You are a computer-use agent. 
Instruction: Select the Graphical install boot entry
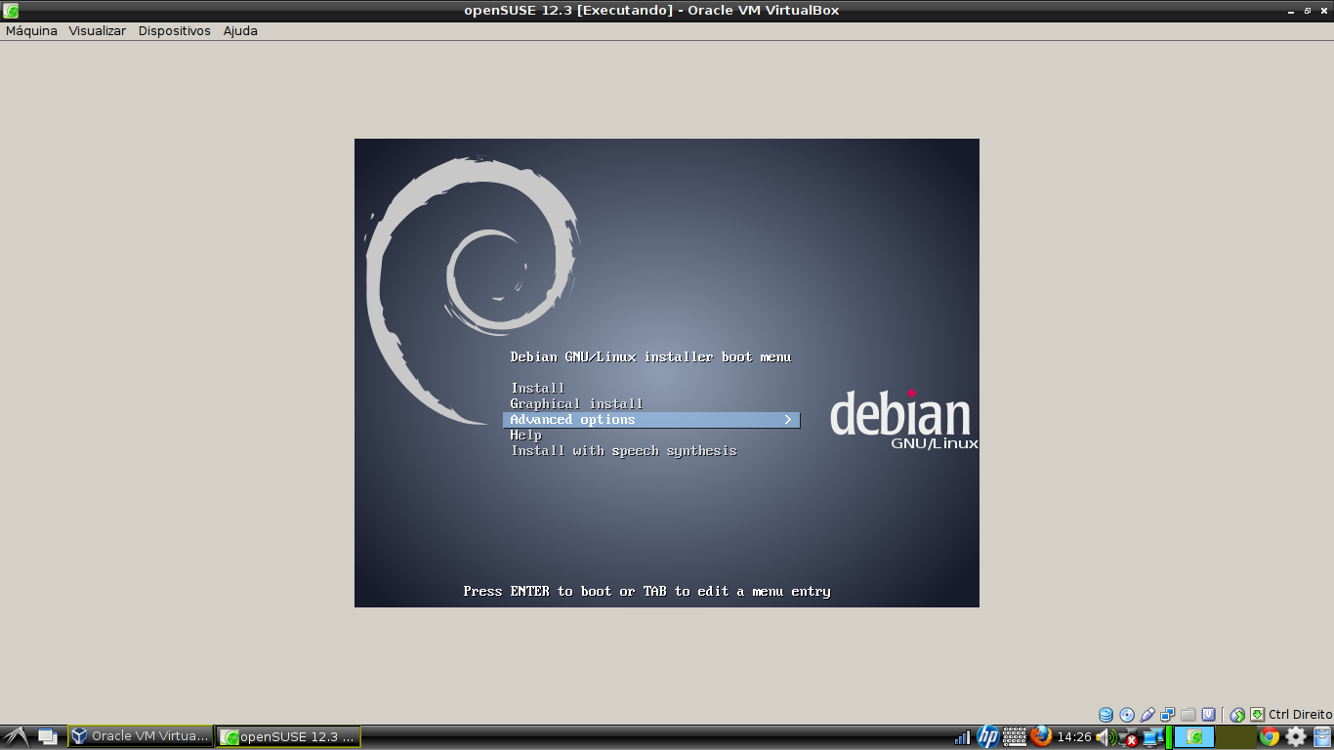[x=575, y=403]
